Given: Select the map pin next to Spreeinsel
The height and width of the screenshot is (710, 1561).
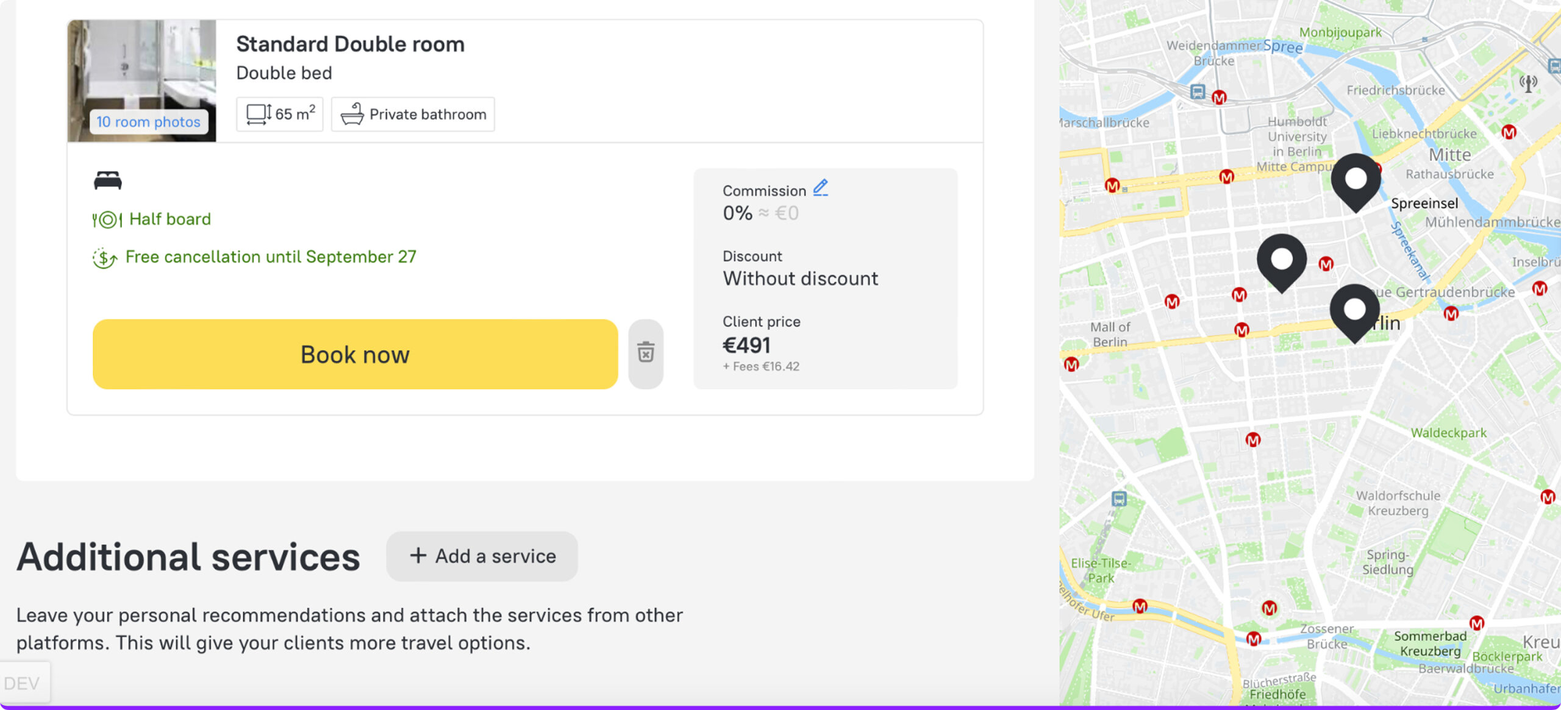Looking at the screenshot, I should [1356, 181].
